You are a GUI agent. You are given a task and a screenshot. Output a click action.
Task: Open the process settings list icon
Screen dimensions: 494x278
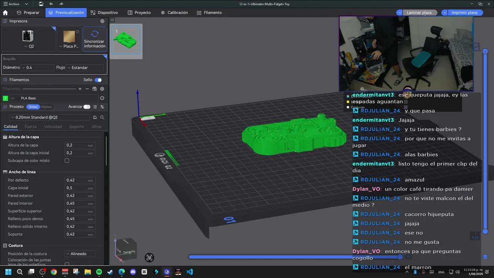tap(95, 107)
